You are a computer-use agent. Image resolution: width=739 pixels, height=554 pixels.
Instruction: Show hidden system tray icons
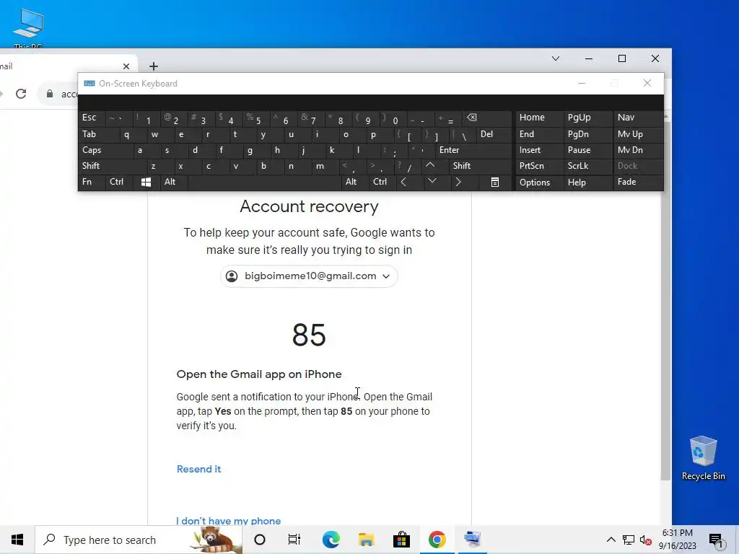(611, 540)
